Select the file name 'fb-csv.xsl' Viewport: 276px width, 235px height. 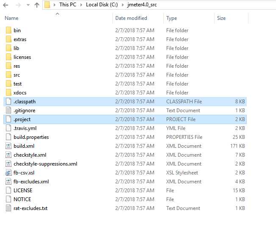[x=24, y=173]
